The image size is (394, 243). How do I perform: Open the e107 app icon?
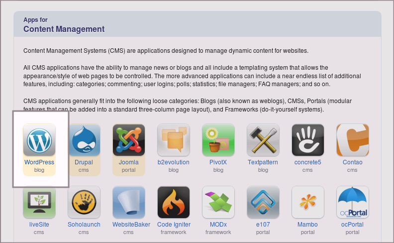(263, 202)
